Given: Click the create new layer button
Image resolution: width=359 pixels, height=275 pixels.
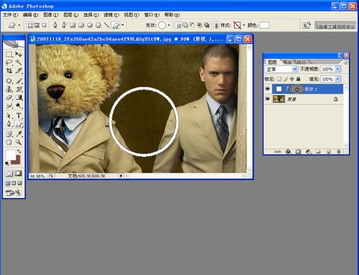Looking at the screenshot, I should (329, 152).
